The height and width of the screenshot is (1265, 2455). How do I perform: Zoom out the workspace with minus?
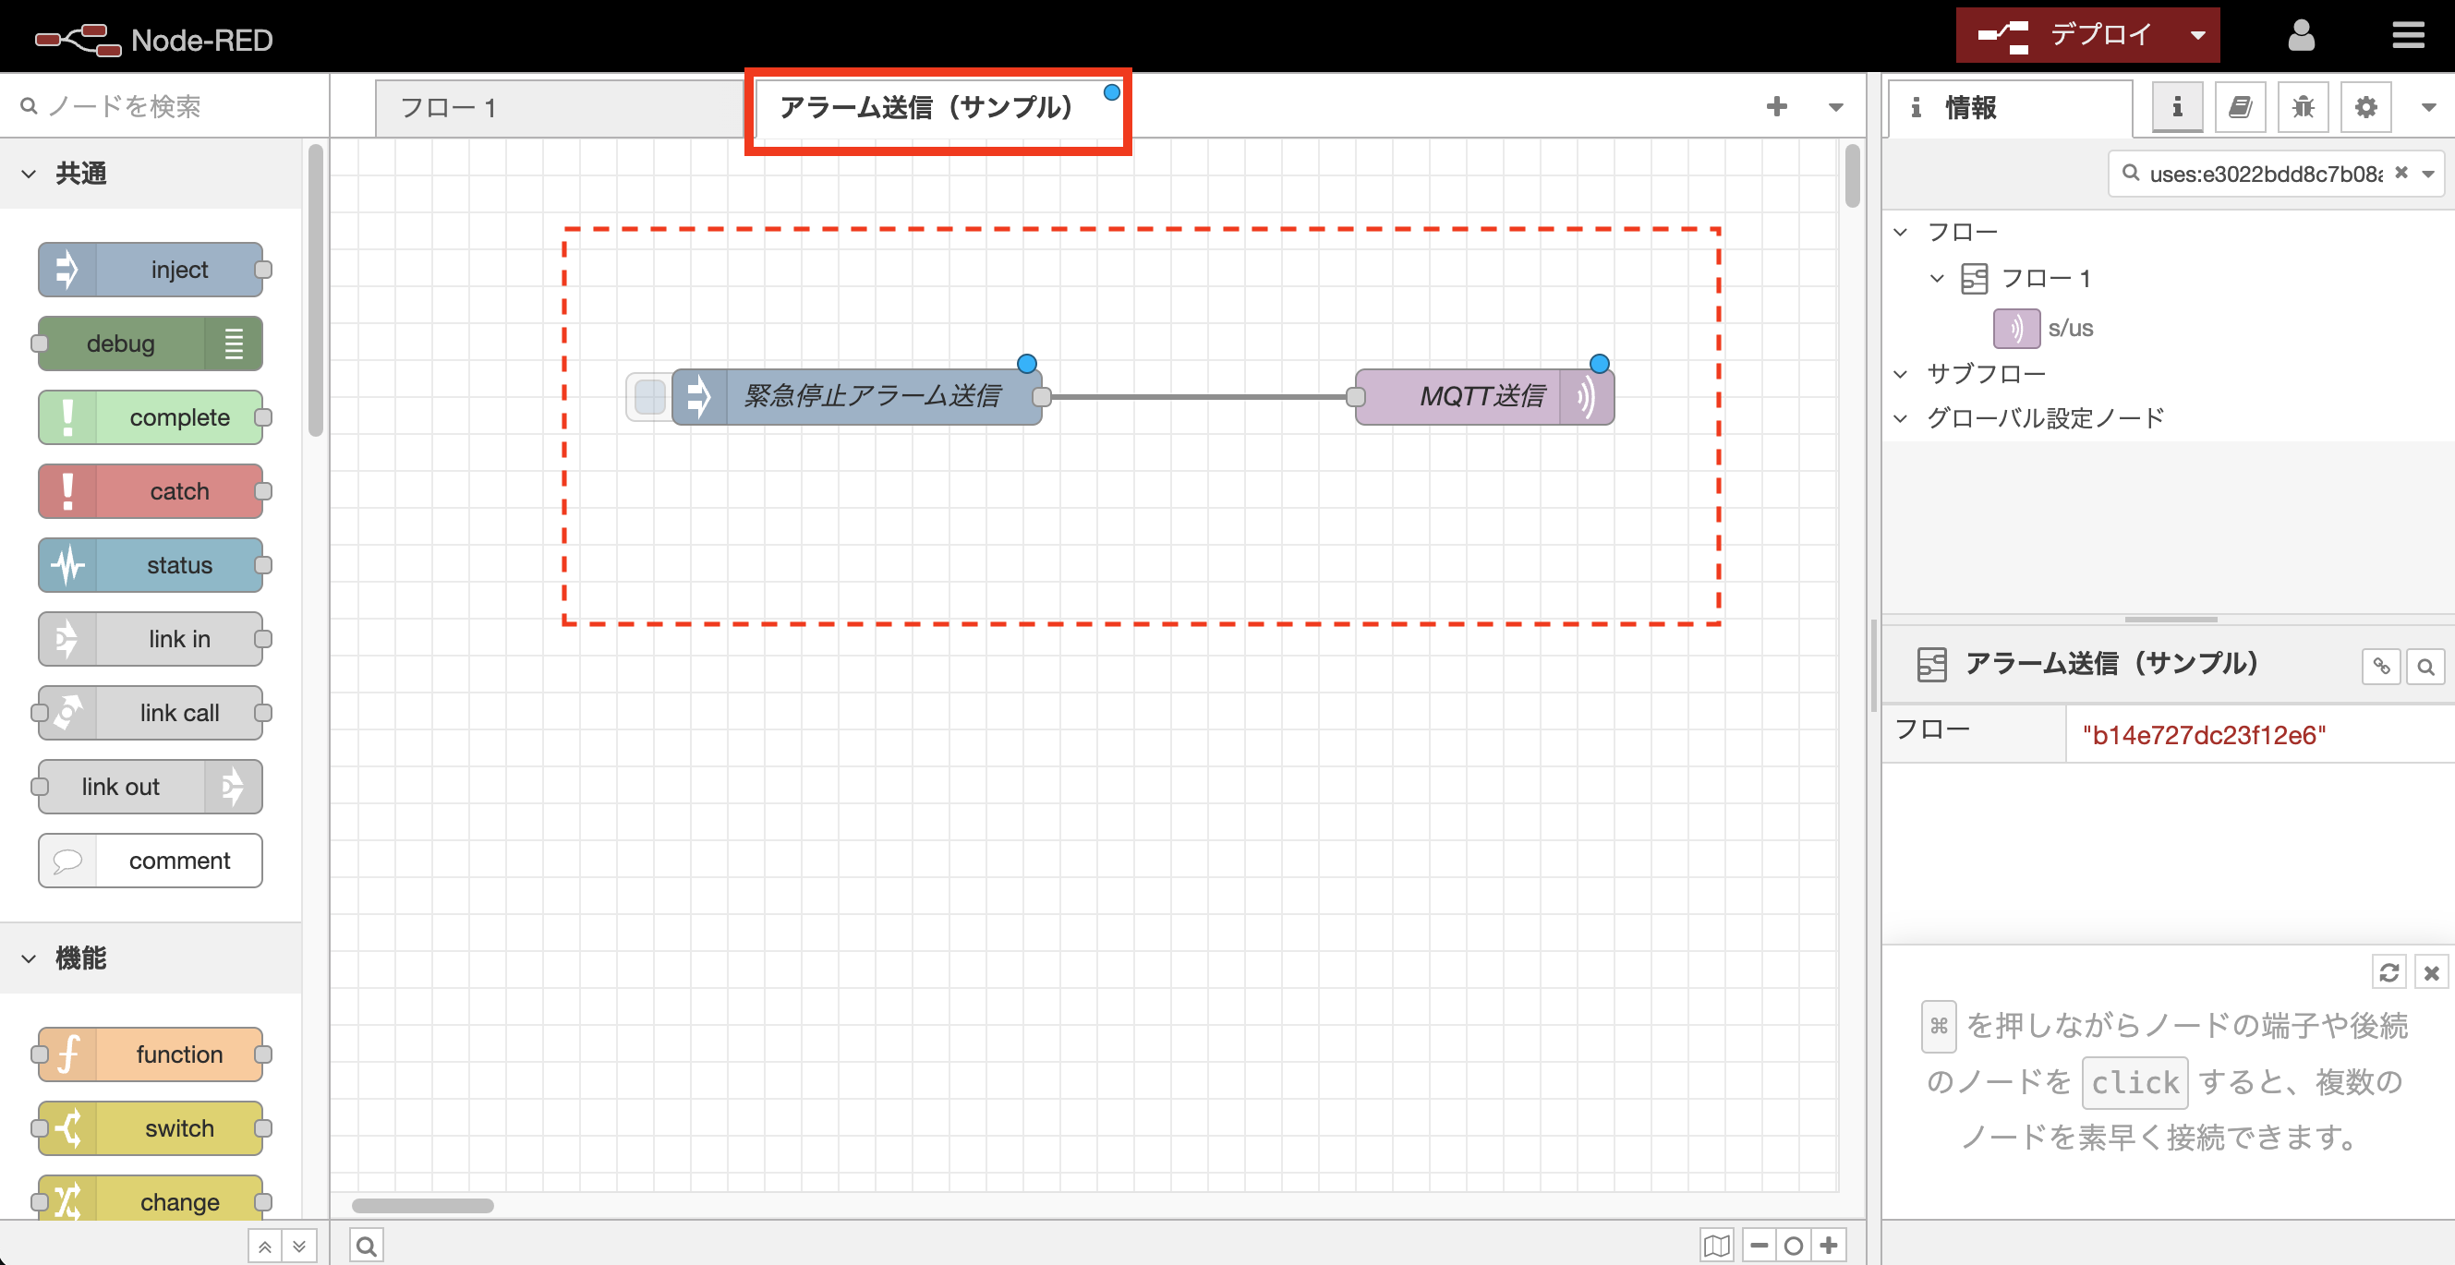click(1760, 1245)
